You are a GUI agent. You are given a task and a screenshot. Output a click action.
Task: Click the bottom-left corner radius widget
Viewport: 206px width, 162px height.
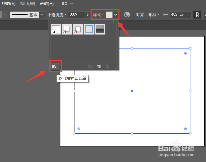(x=79, y=129)
